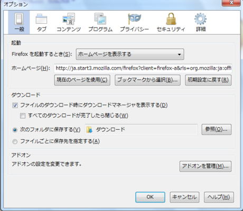Image resolution: width=243 pixels, height=211 pixels.
Task: Click 初期設定に戻す button
Action: (208, 80)
